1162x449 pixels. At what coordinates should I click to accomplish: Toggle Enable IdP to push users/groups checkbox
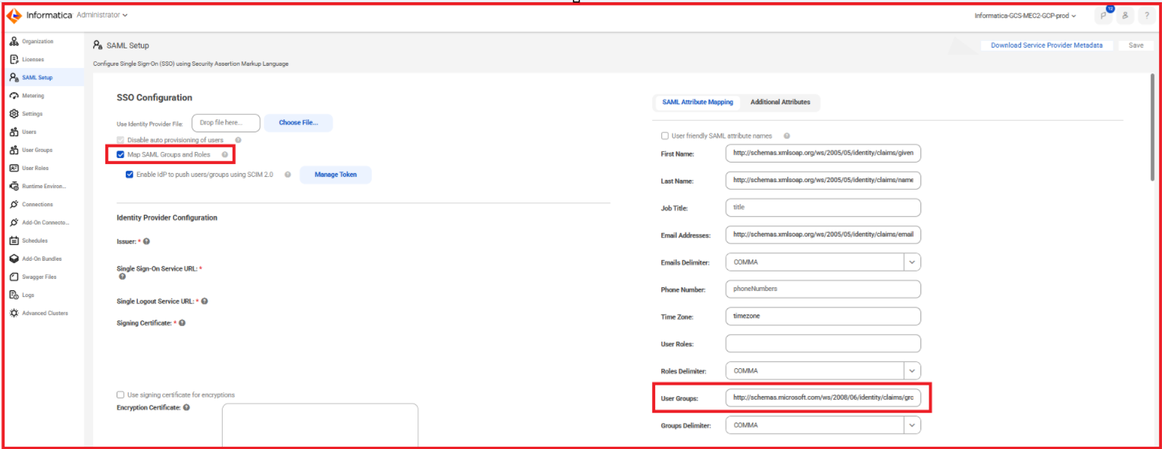[130, 175]
